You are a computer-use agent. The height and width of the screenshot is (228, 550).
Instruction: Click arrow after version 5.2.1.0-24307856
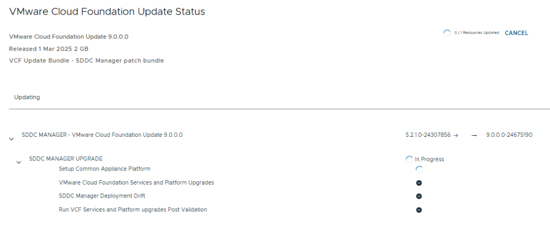click(x=455, y=136)
